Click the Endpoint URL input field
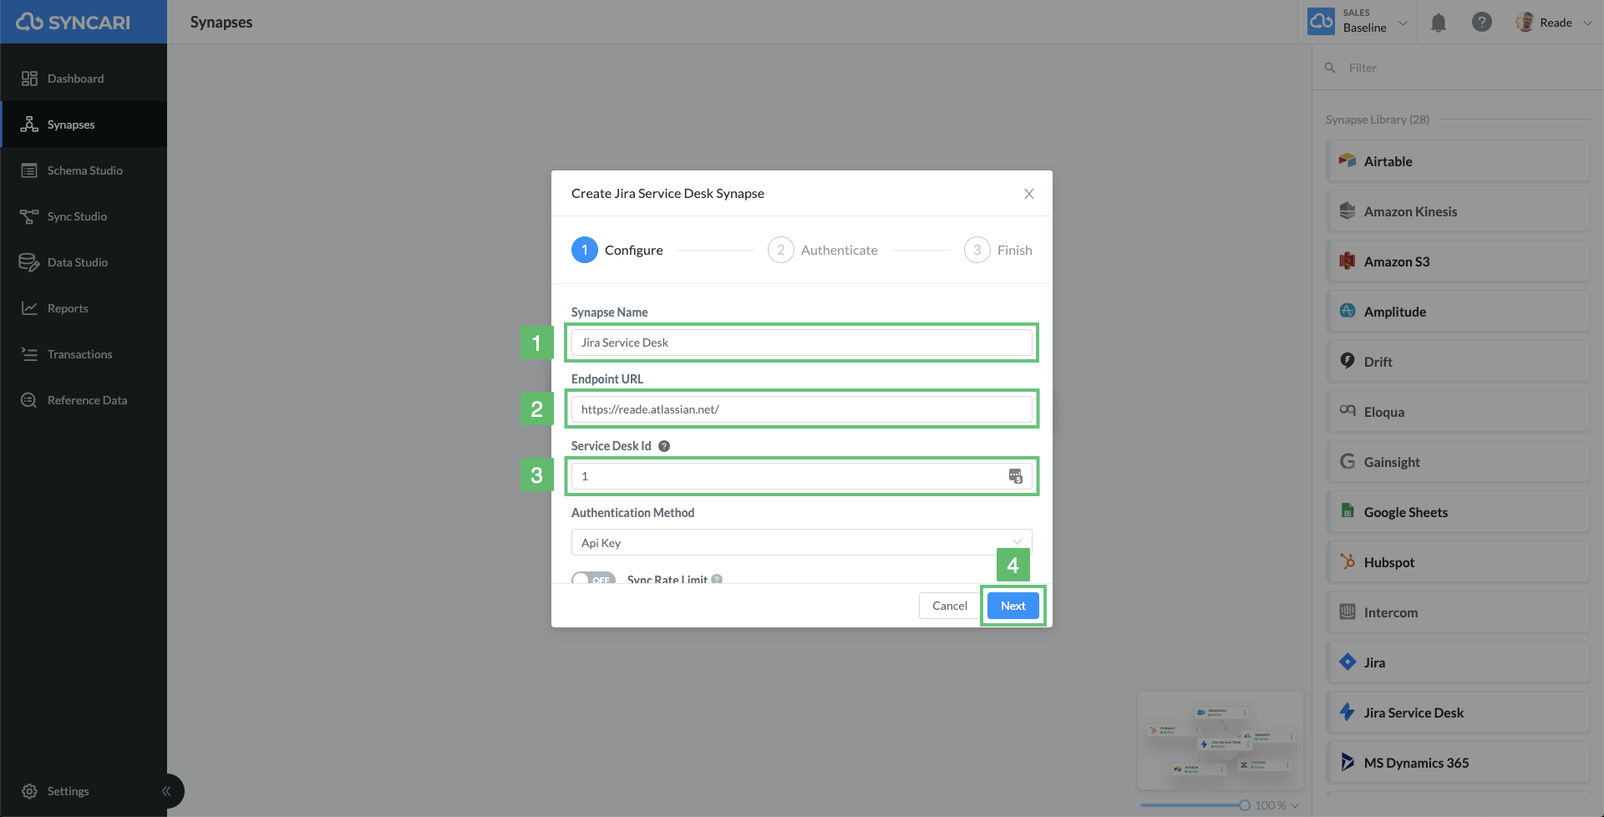This screenshot has height=817, width=1604. click(802, 409)
